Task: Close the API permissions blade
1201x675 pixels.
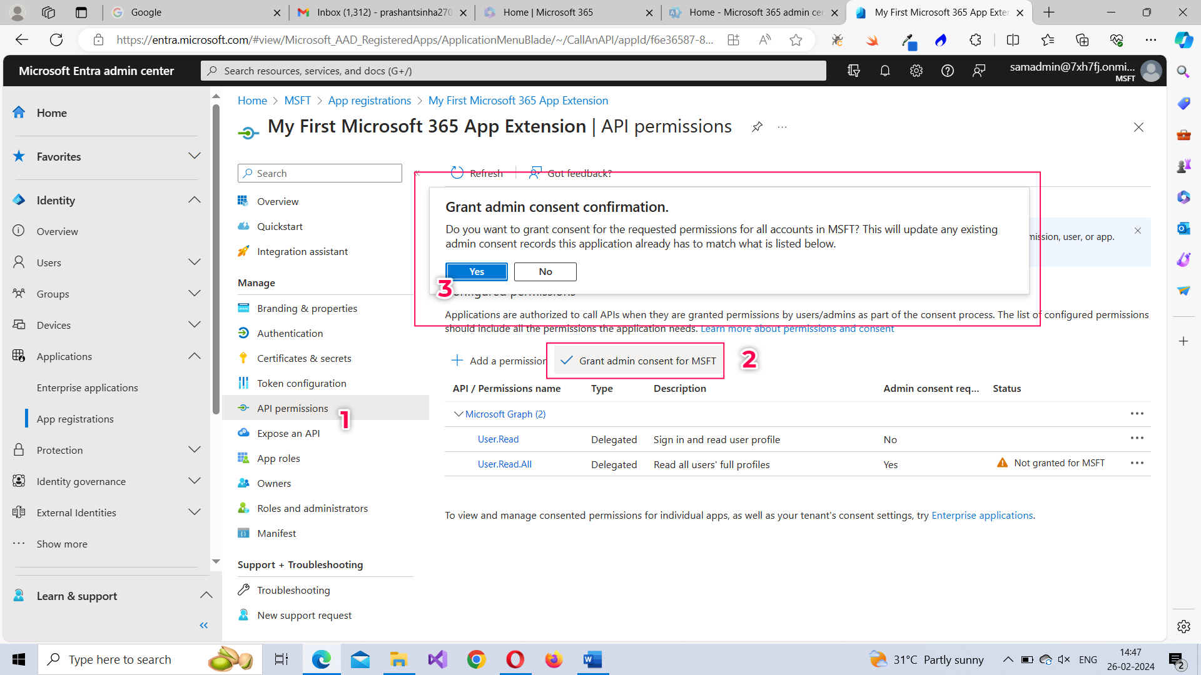Action: (x=1138, y=127)
